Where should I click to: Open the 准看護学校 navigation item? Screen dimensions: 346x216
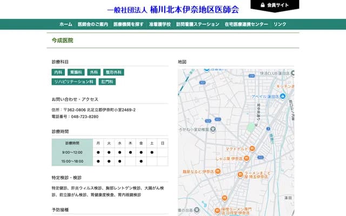pyautogui.click(x=159, y=24)
